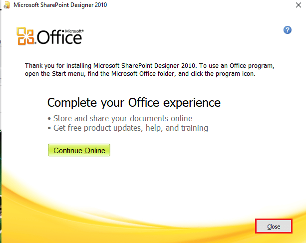
Task: Click the bullet point before 'Get free'
Action: (x=49, y=129)
